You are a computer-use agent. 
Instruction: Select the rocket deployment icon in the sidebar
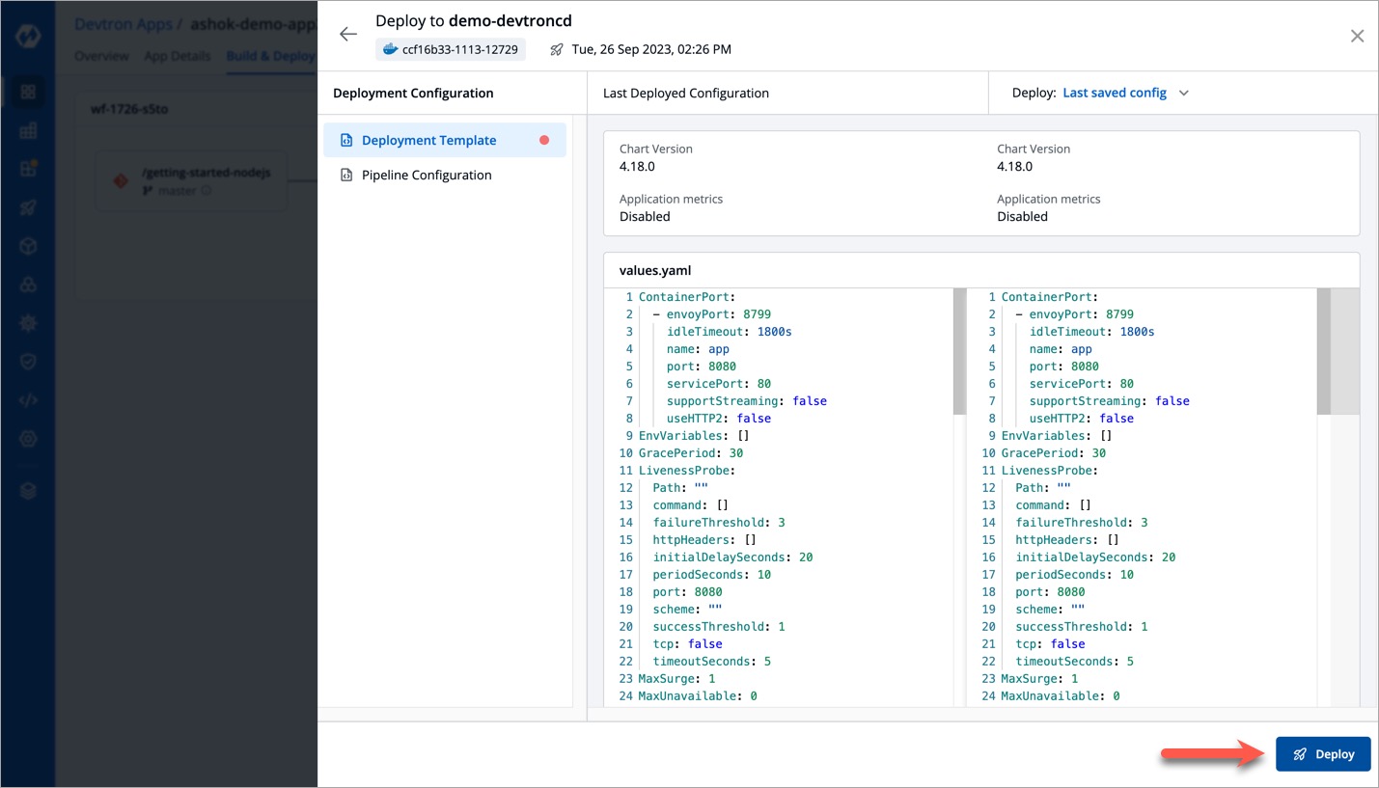(28, 207)
